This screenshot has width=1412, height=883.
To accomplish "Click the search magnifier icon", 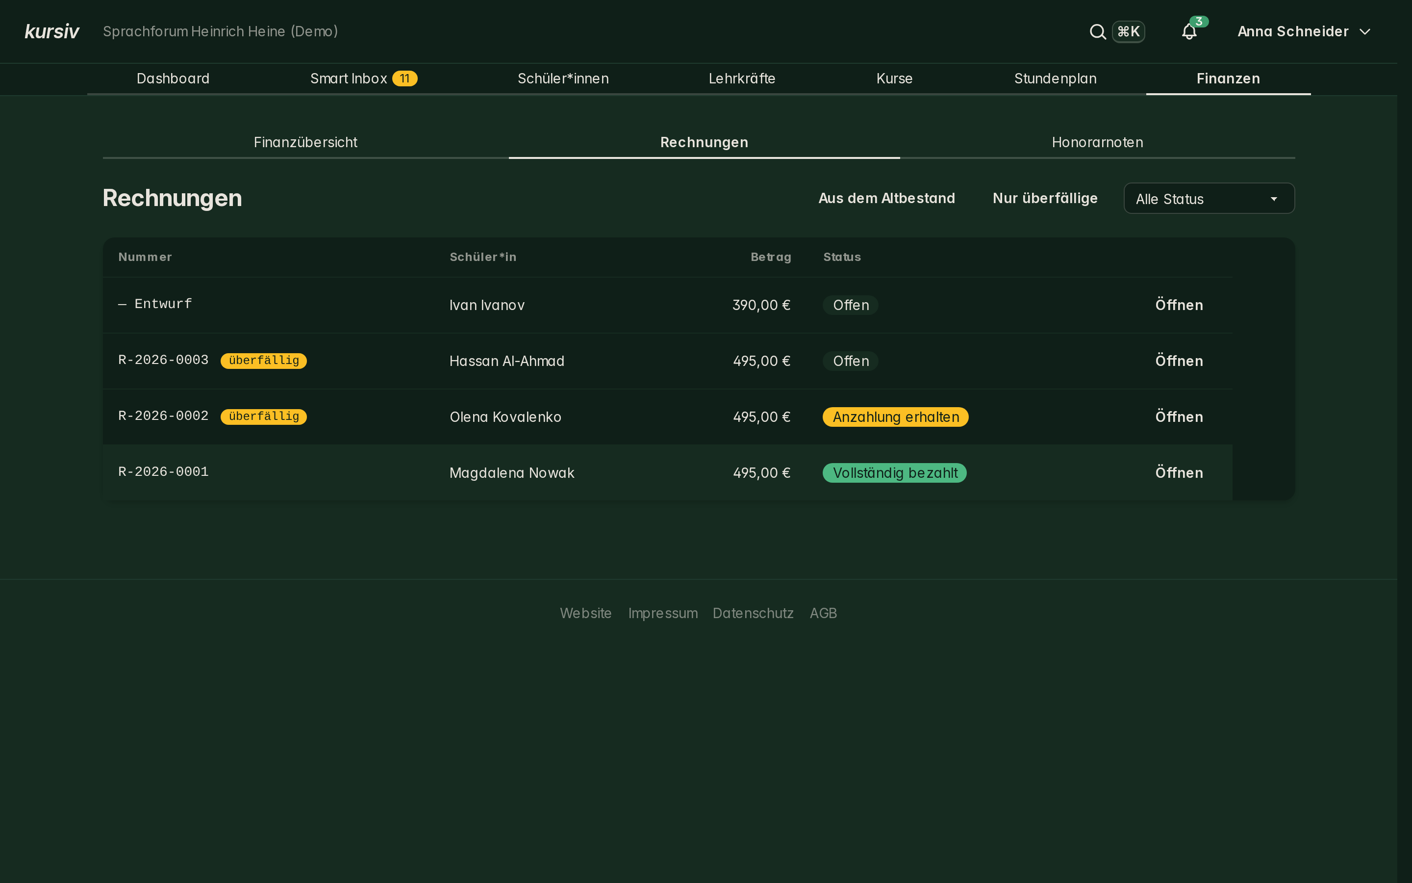I will tap(1098, 31).
